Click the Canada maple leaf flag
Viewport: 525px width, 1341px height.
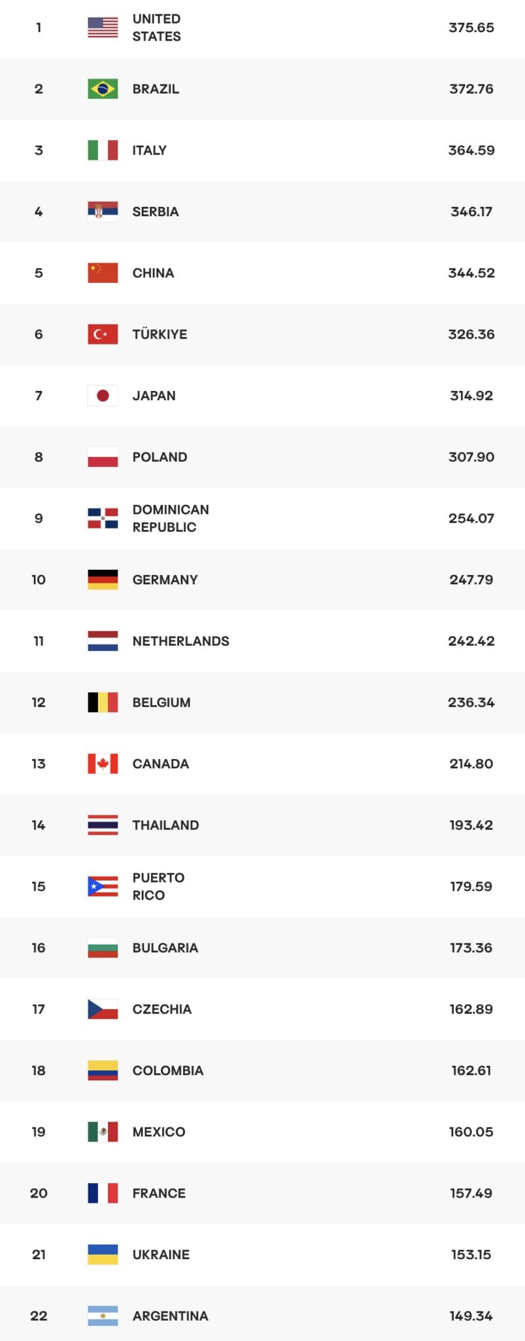click(x=103, y=764)
